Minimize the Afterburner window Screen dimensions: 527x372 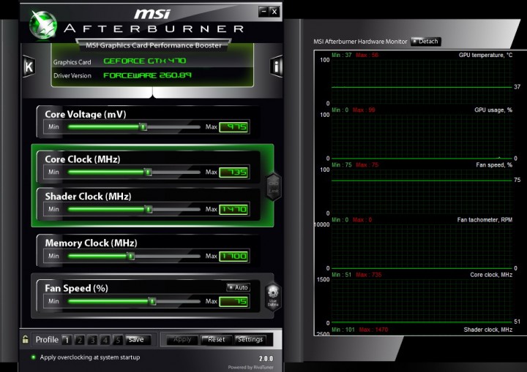pyautogui.click(x=263, y=12)
